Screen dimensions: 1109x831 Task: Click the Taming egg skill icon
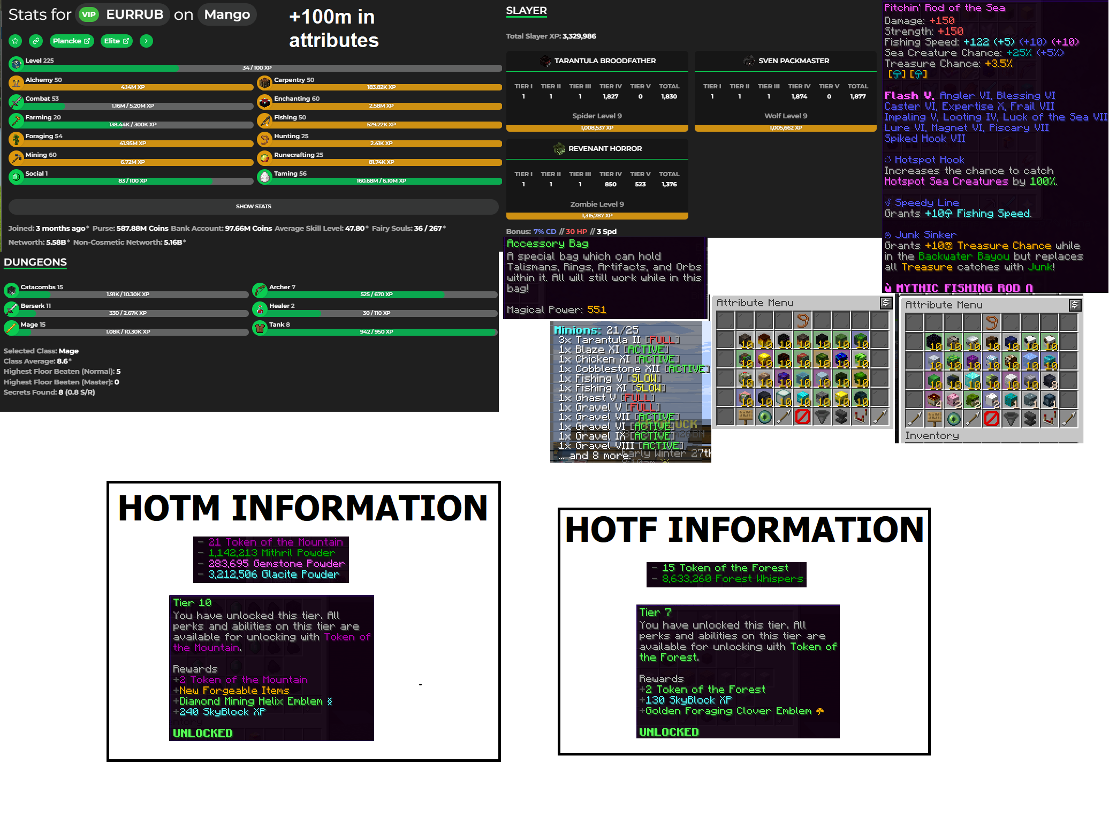[264, 177]
